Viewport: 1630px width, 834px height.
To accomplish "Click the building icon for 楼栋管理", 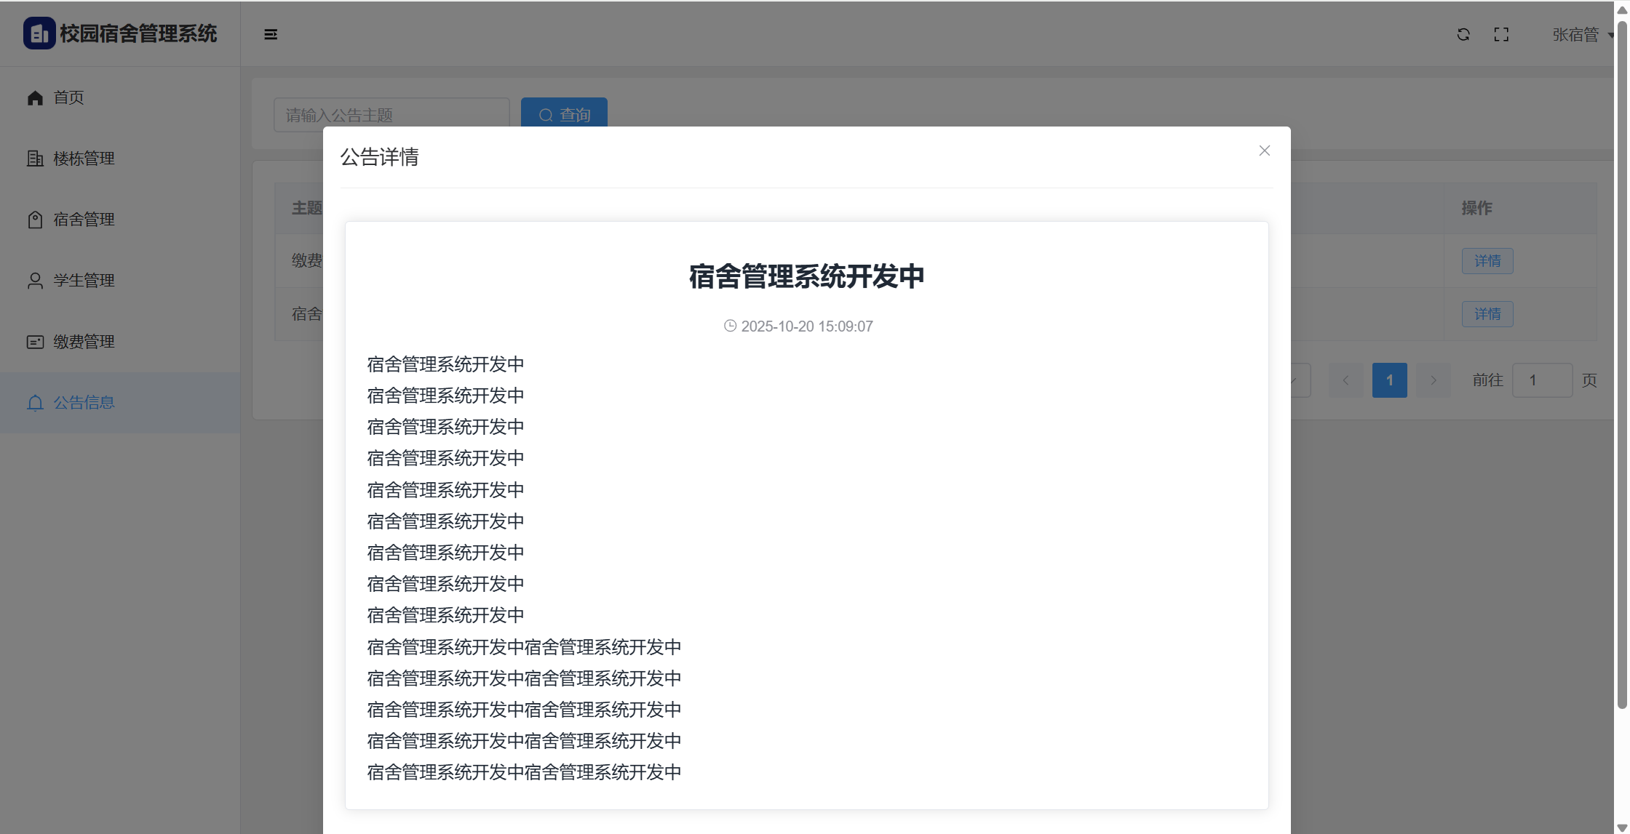I will coord(35,159).
